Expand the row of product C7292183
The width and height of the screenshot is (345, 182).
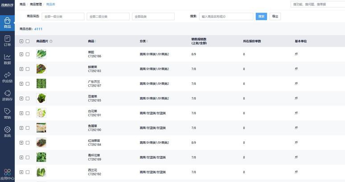21,69
